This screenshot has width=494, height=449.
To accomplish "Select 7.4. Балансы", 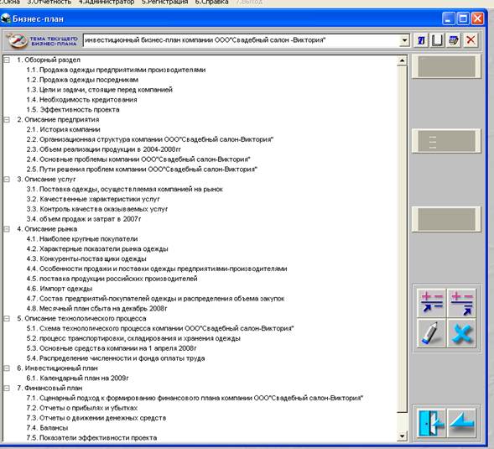I will 47,428.
